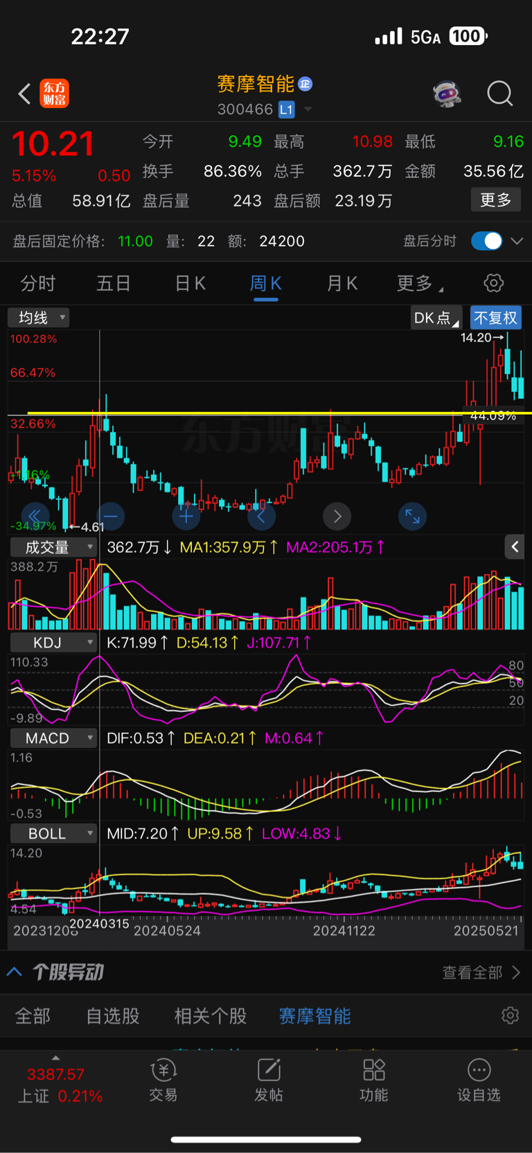Zoom out chart with minus icon

pyautogui.click(x=111, y=516)
